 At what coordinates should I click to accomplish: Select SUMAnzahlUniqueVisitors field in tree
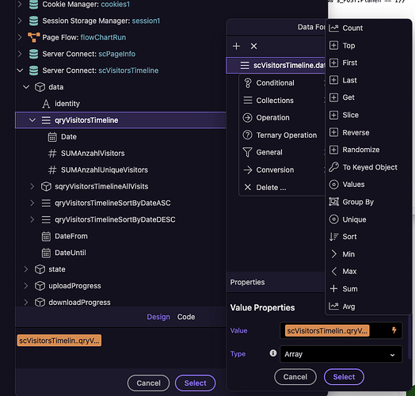point(105,170)
